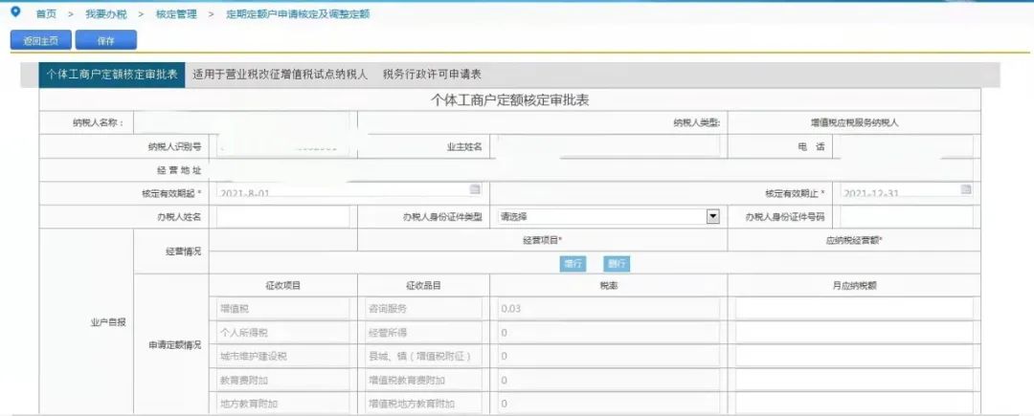The height and width of the screenshot is (416, 1034).
Task: Click the 申请定额情况 row label
Action: 175,344
